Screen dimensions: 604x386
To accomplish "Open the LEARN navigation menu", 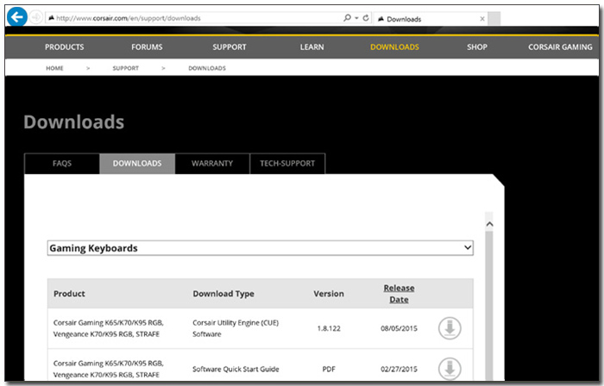I will [312, 47].
